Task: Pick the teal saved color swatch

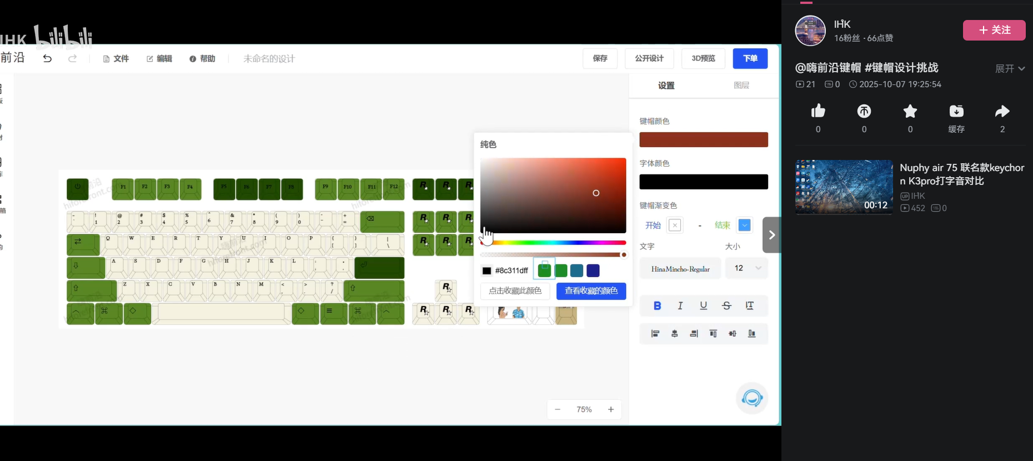Action: click(x=576, y=270)
